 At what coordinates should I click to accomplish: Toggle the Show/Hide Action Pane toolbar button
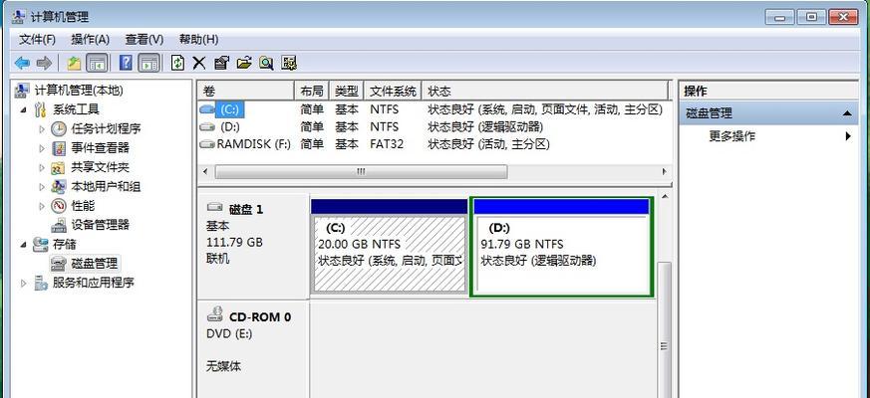[x=149, y=63]
